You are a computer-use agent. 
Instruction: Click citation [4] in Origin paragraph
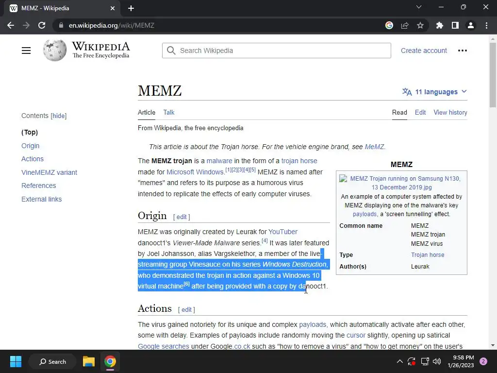(265, 241)
